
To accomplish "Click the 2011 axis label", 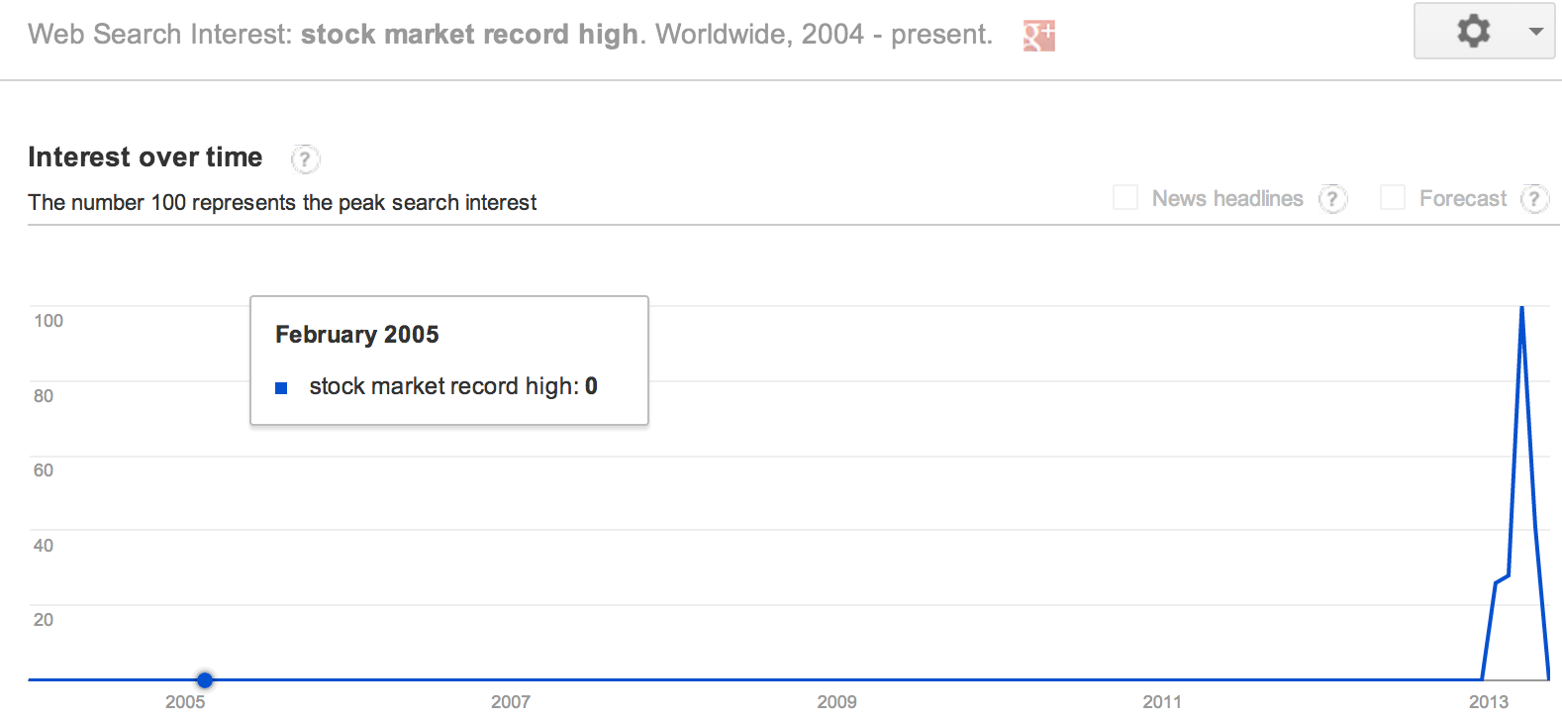I will pyautogui.click(x=1162, y=701).
